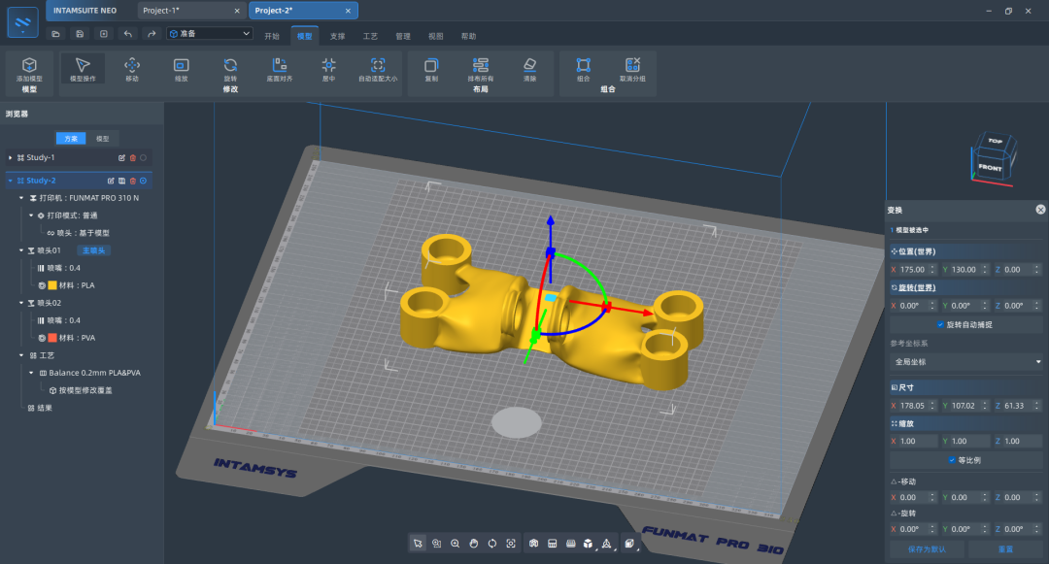This screenshot has height=564, width=1049.
Task: Collapse the 打印模式: 普通 node
Action: click(31, 216)
